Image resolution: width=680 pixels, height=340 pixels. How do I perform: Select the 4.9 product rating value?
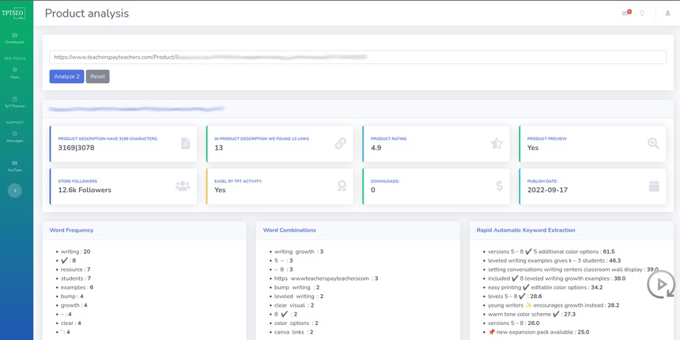pos(376,148)
